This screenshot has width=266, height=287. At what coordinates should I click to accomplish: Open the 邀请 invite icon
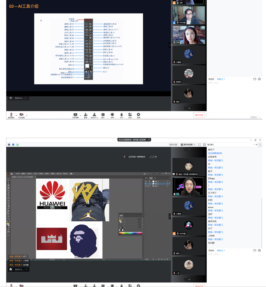point(85,115)
